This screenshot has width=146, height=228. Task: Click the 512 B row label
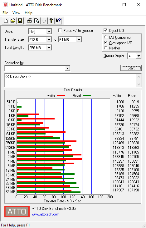click(x=11, y=102)
